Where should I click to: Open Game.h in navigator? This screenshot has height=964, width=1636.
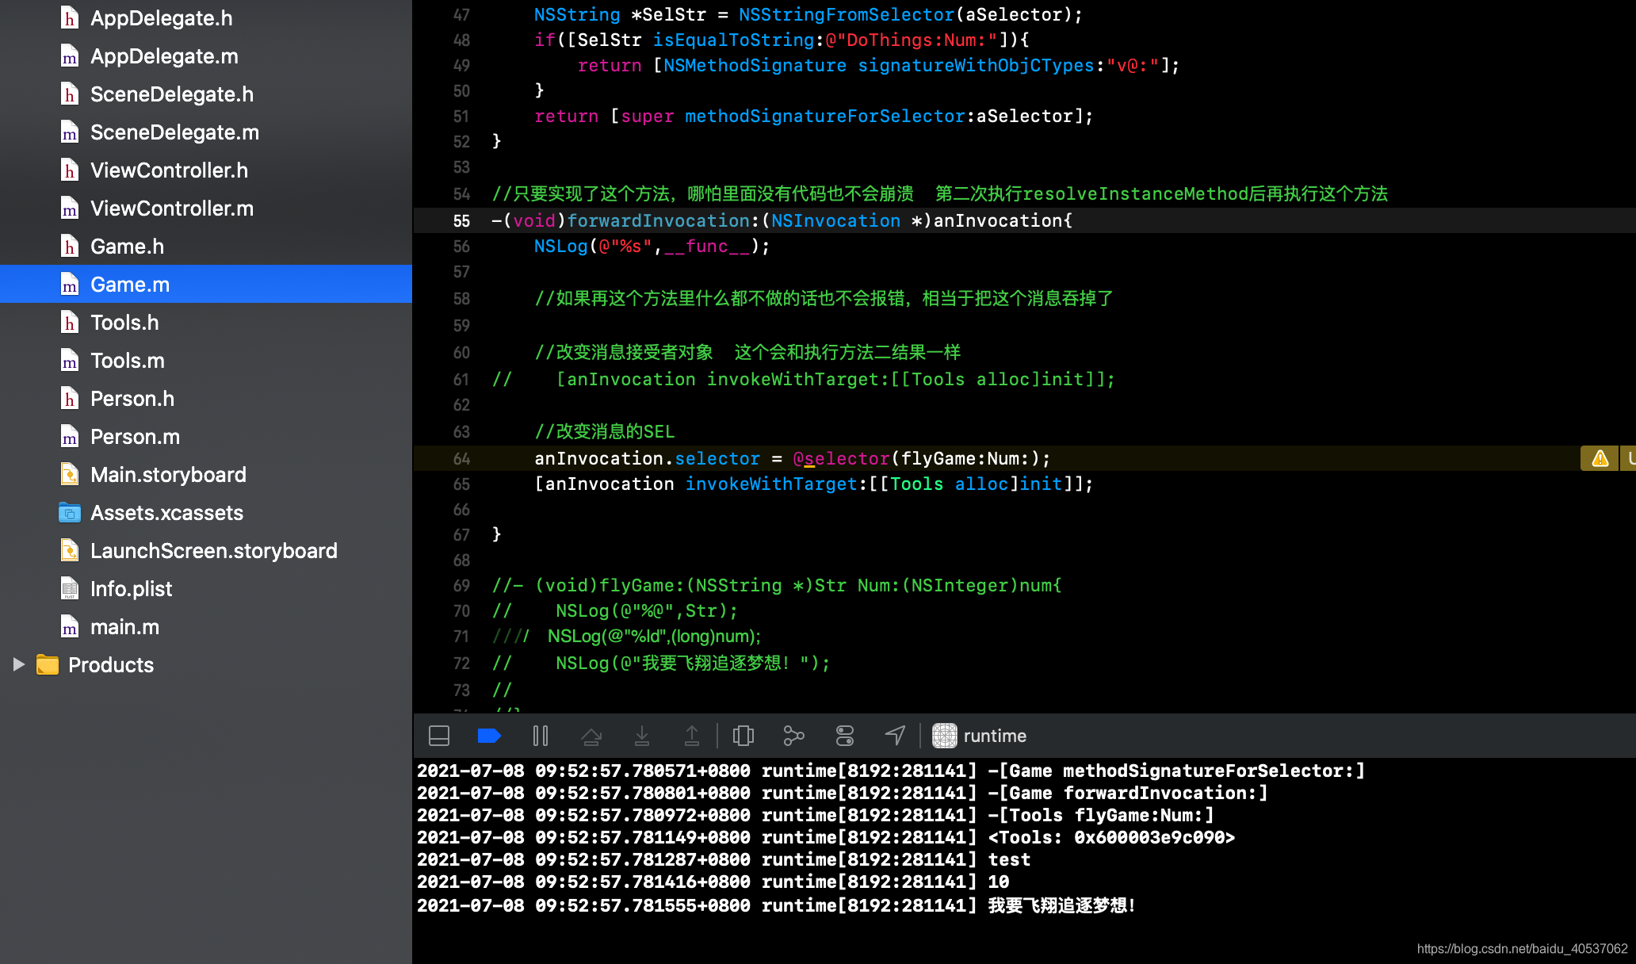(127, 247)
